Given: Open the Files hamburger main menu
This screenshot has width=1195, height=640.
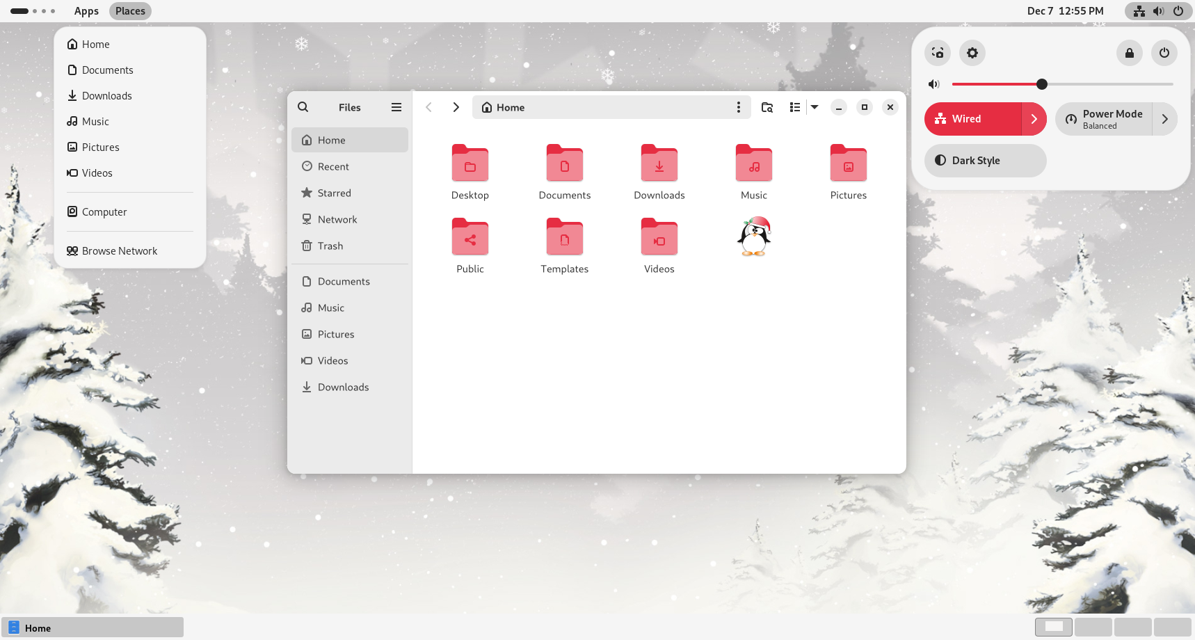Looking at the screenshot, I should pos(396,107).
